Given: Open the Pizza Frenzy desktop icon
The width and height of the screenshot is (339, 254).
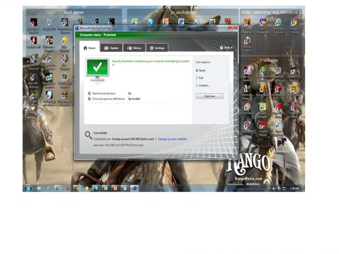Looking at the screenshot, I should pyautogui.click(x=247, y=109).
